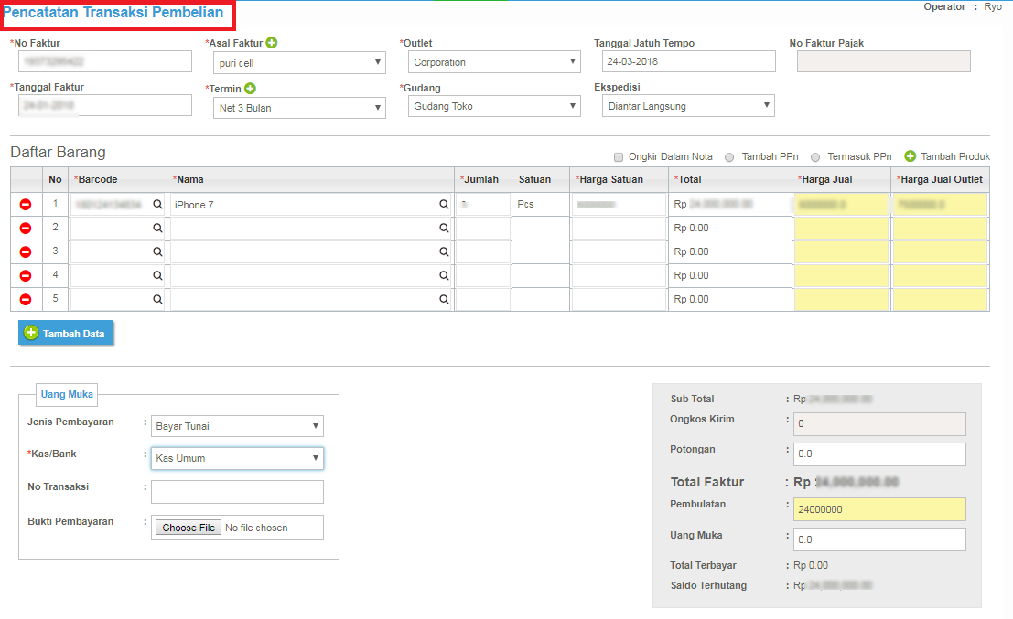Click the Daftar Barang heading
1013x619 pixels.
[x=59, y=153]
